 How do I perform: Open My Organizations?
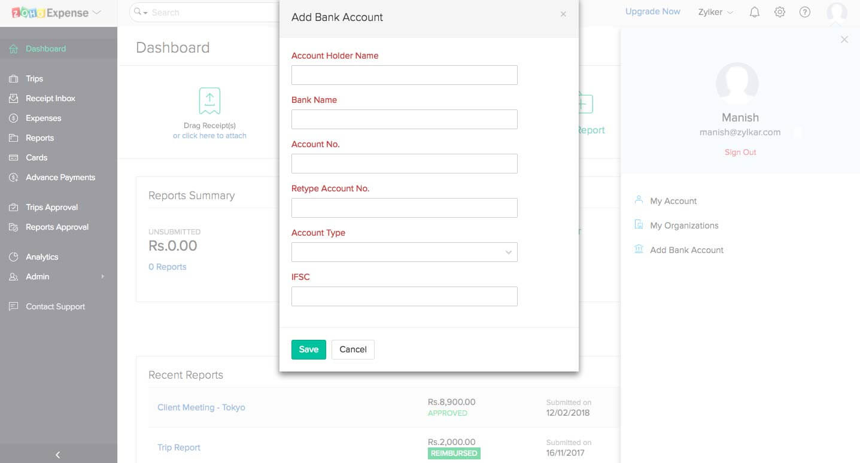(x=684, y=226)
